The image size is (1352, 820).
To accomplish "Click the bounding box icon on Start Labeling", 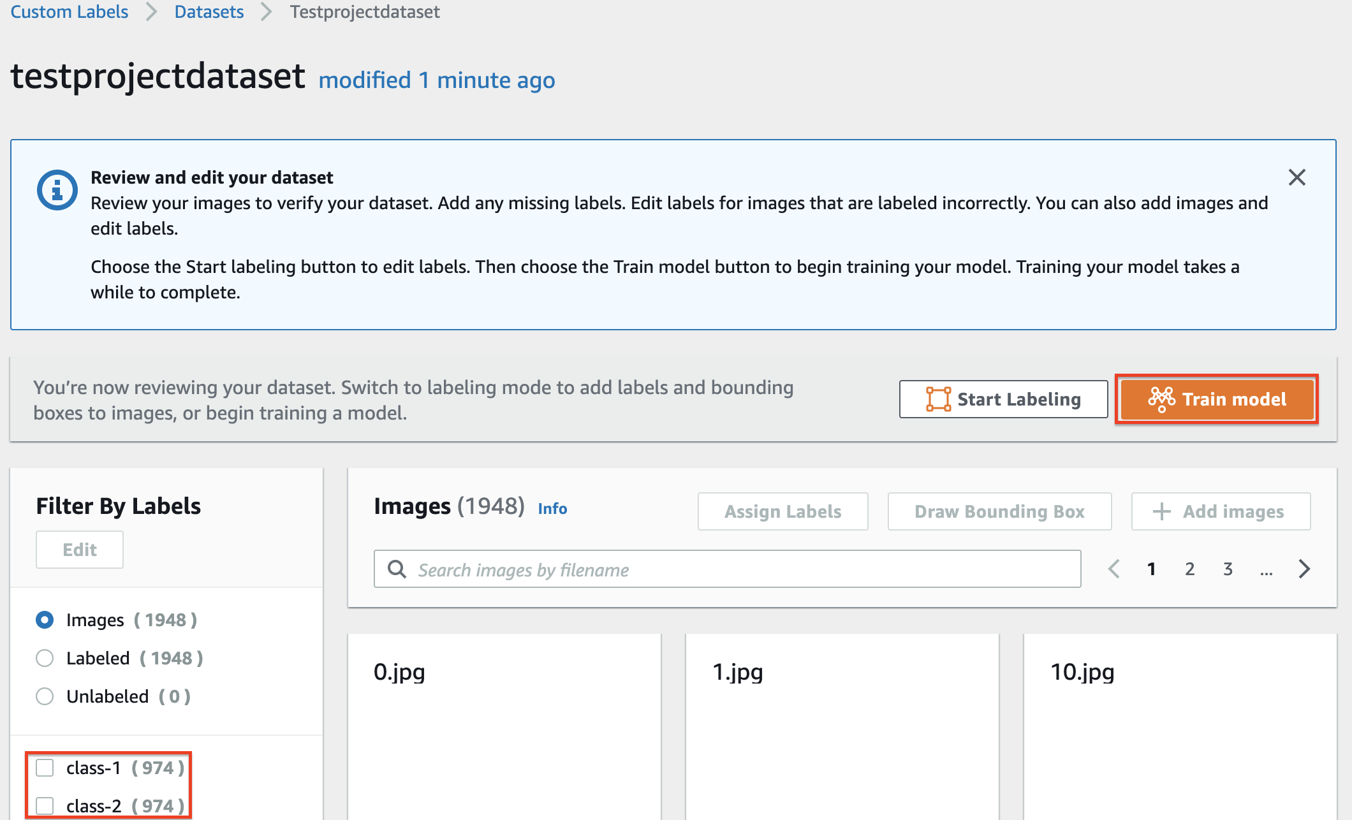I will click(938, 399).
